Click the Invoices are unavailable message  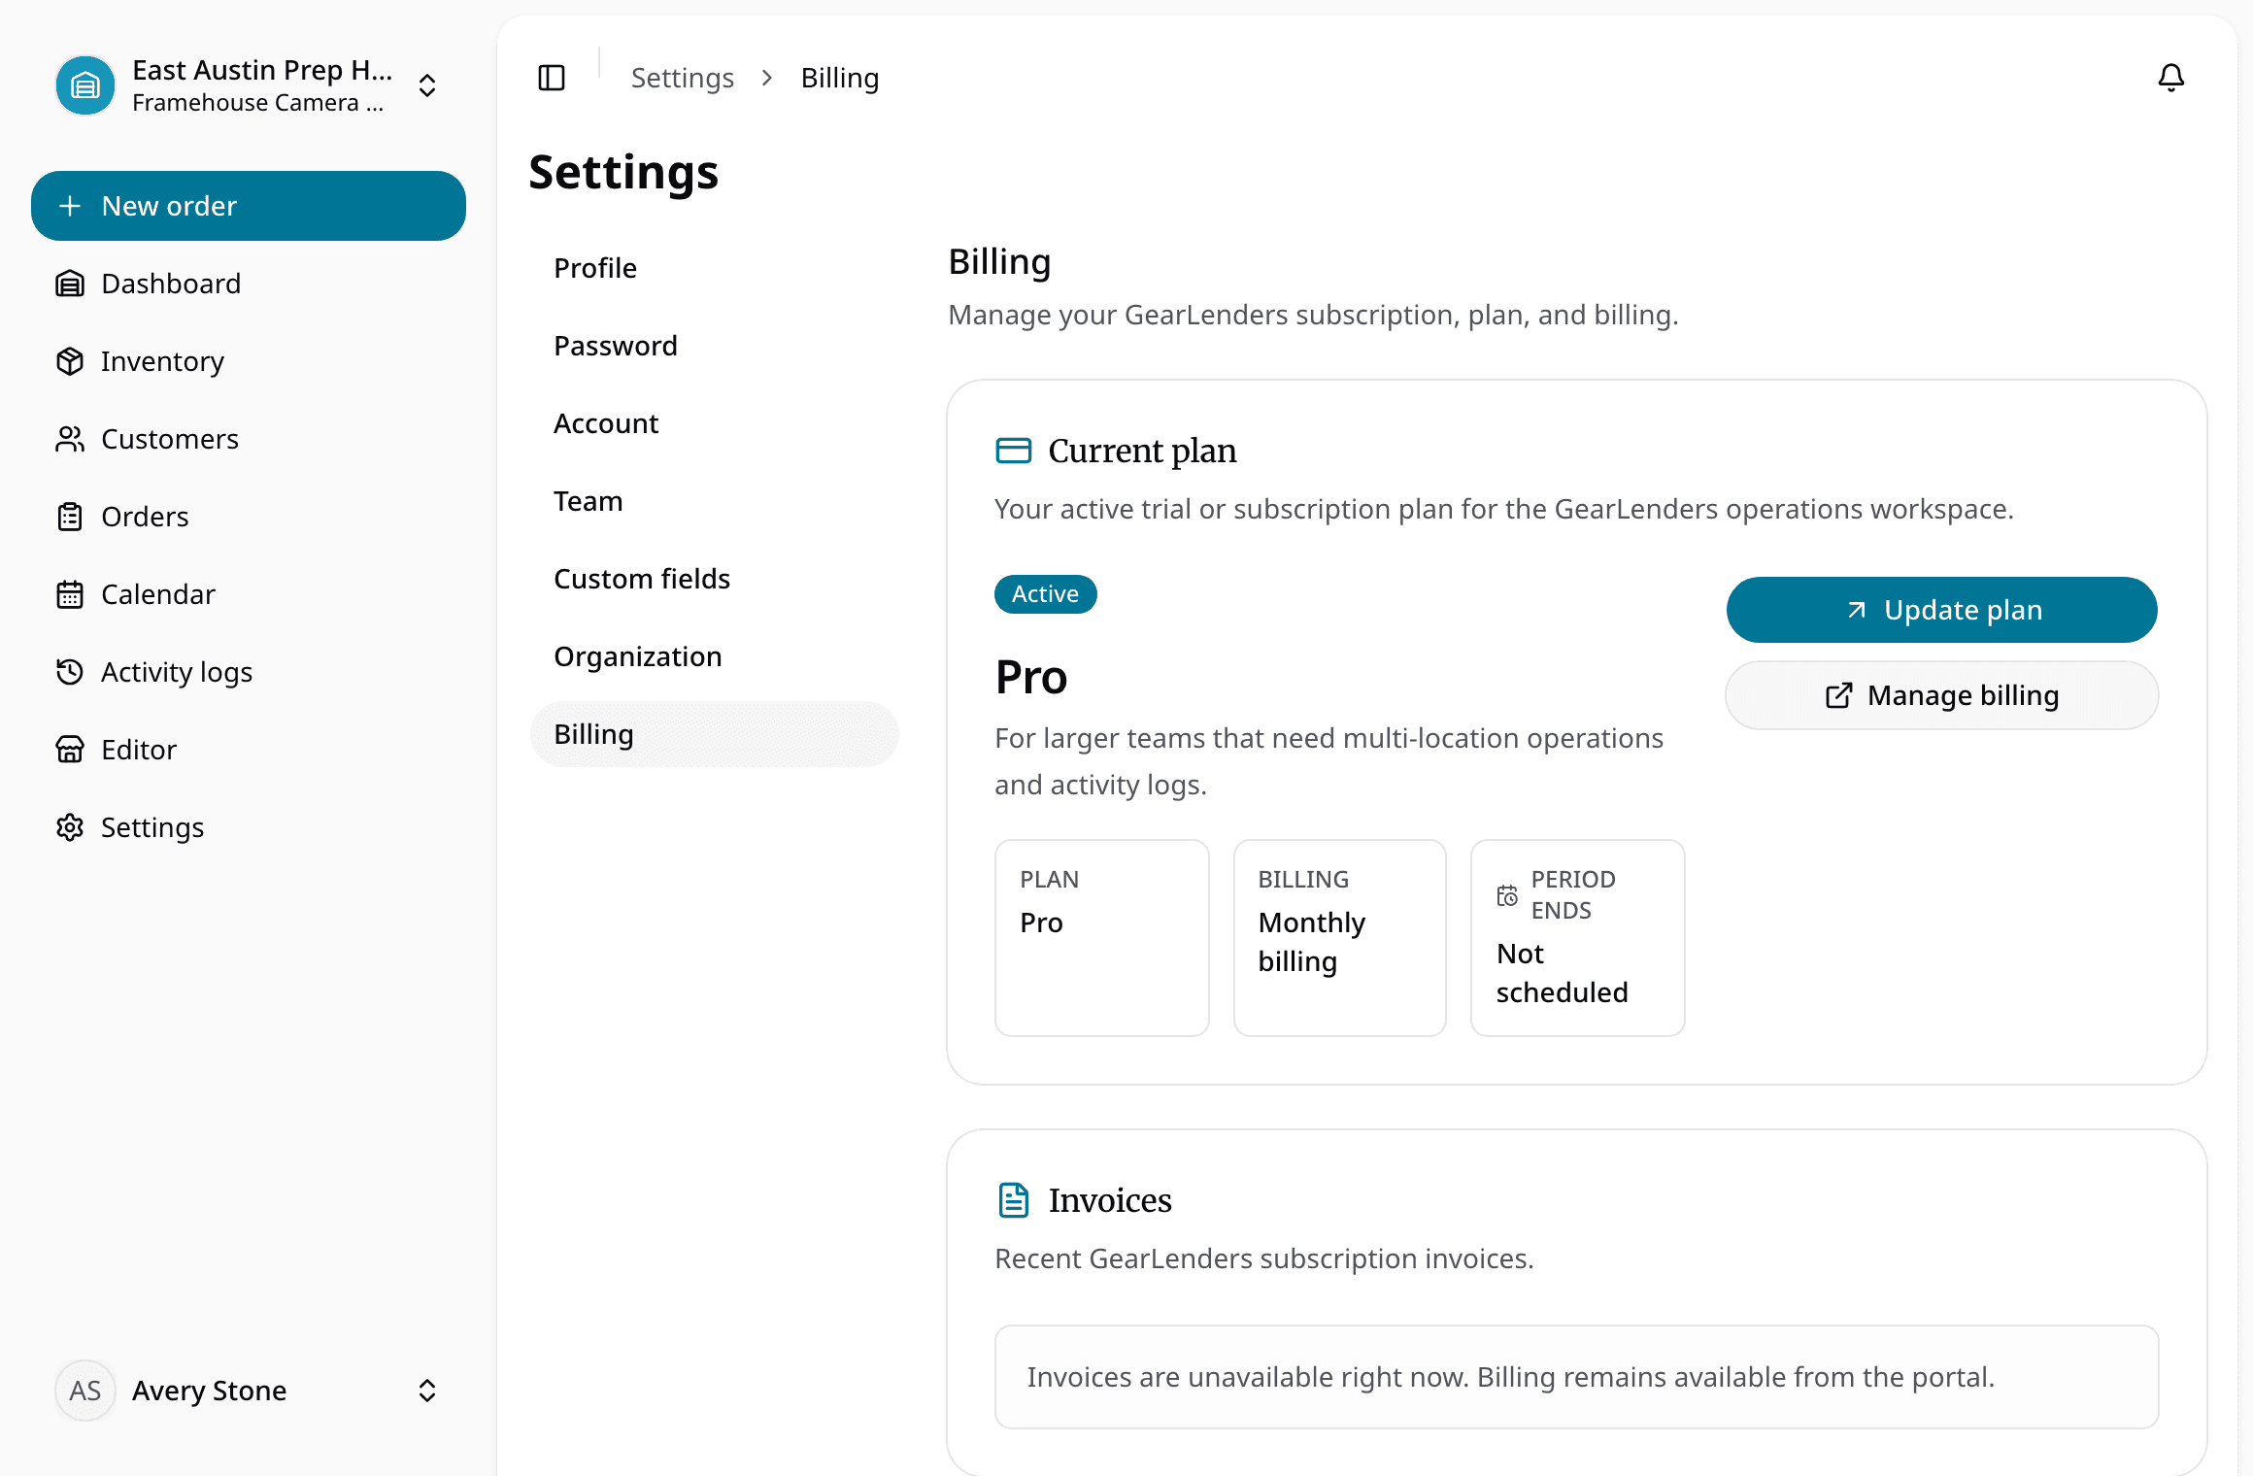click(1576, 1377)
